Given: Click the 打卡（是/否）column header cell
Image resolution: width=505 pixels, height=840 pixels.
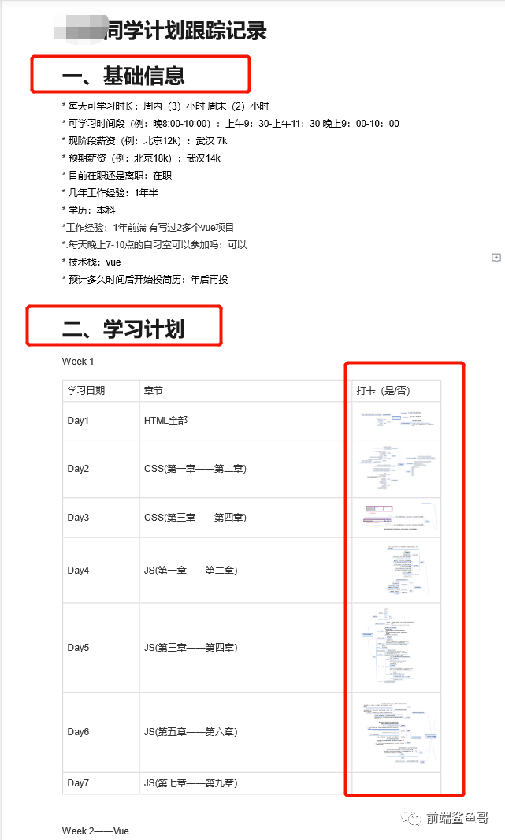Looking at the screenshot, I should 396,391.
